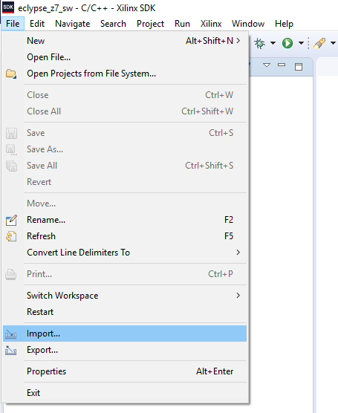This screenshot has width=338, height=413.
Task: Click the greyed Save As... menu entry
Action: click(x=125, y=149)
